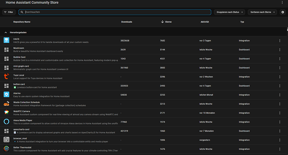Image resolution: width=288 pixels, height=155 pixels.
Task: Open the Tuya Local row three-dot menu
Action: click(x=280, y=77)
